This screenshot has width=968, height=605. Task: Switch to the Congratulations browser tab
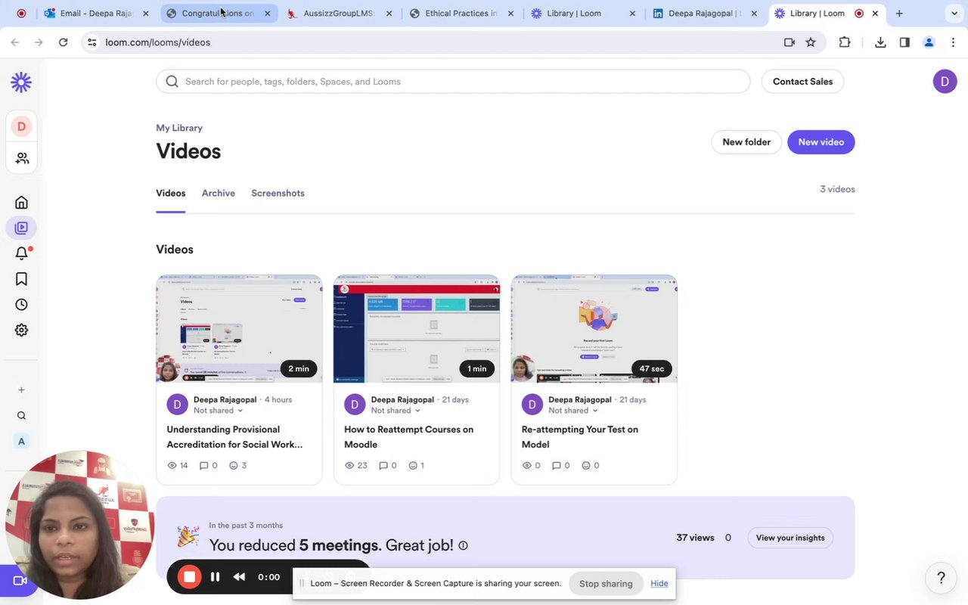coord(219,14)
